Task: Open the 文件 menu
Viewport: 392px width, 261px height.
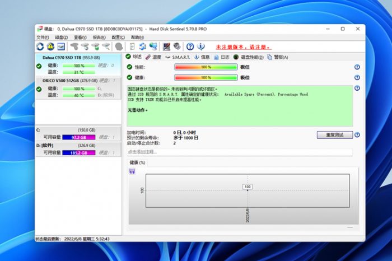Action: (43, 38)
